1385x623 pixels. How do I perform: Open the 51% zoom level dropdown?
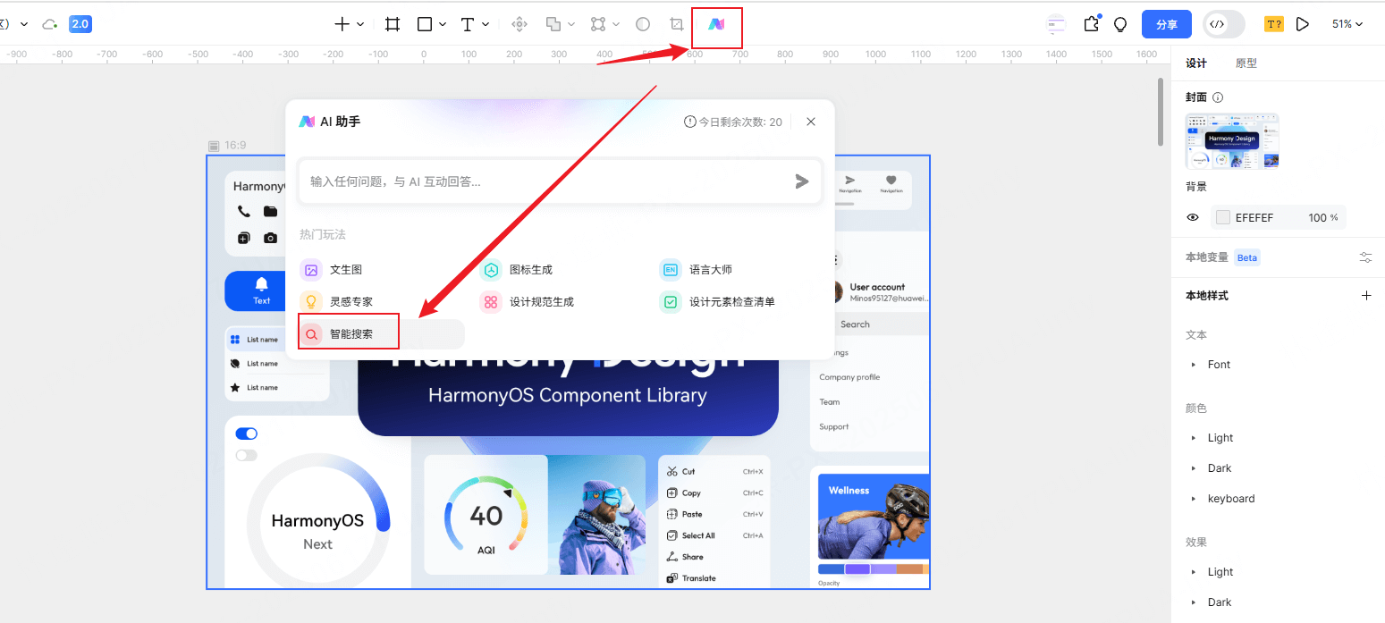tap(1347, 24)
